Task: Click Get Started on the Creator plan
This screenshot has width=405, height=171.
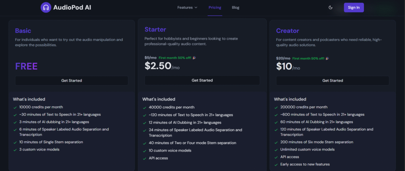Action: pyautogui.click(x=332, y=80)
